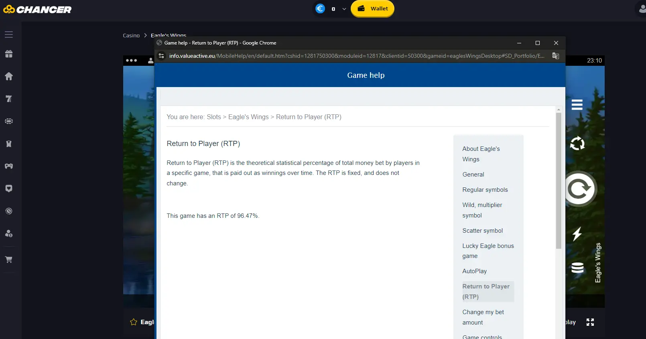Open Change my bet amount topic
Viewport: 646px width, 339px height.
(x=483, y=317)
